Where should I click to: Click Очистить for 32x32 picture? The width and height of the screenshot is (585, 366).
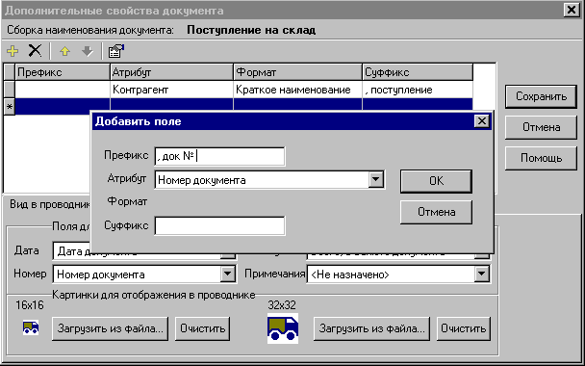pyautogui.click(x=464, y=328)
